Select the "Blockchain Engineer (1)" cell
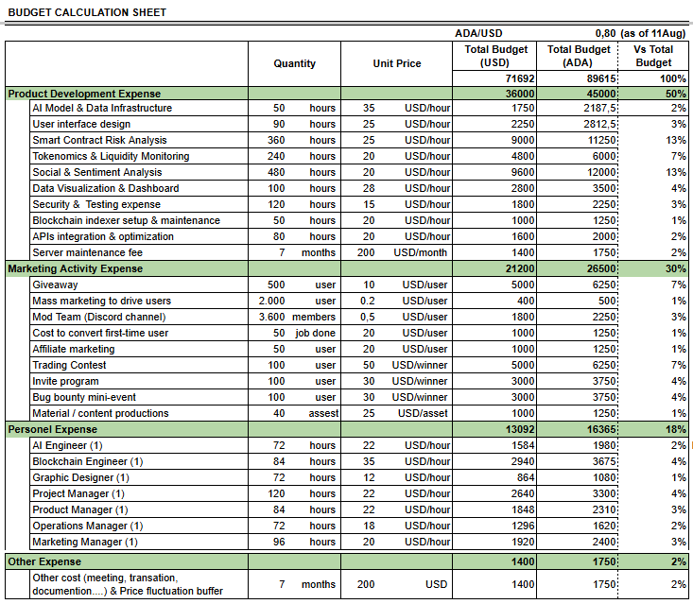This screenshot has height=604, width=693. [87, 461]
